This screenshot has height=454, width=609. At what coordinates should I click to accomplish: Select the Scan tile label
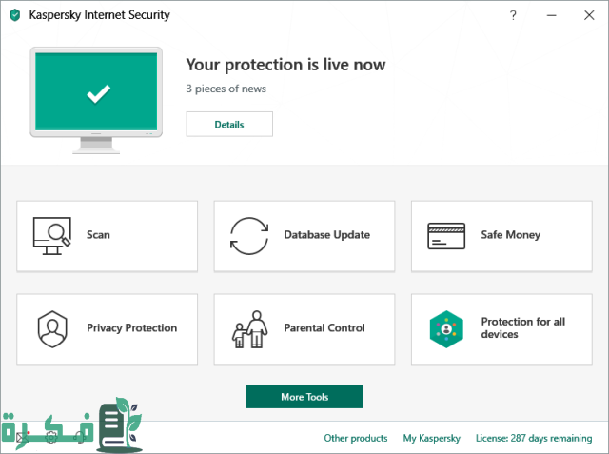(98, 234)
